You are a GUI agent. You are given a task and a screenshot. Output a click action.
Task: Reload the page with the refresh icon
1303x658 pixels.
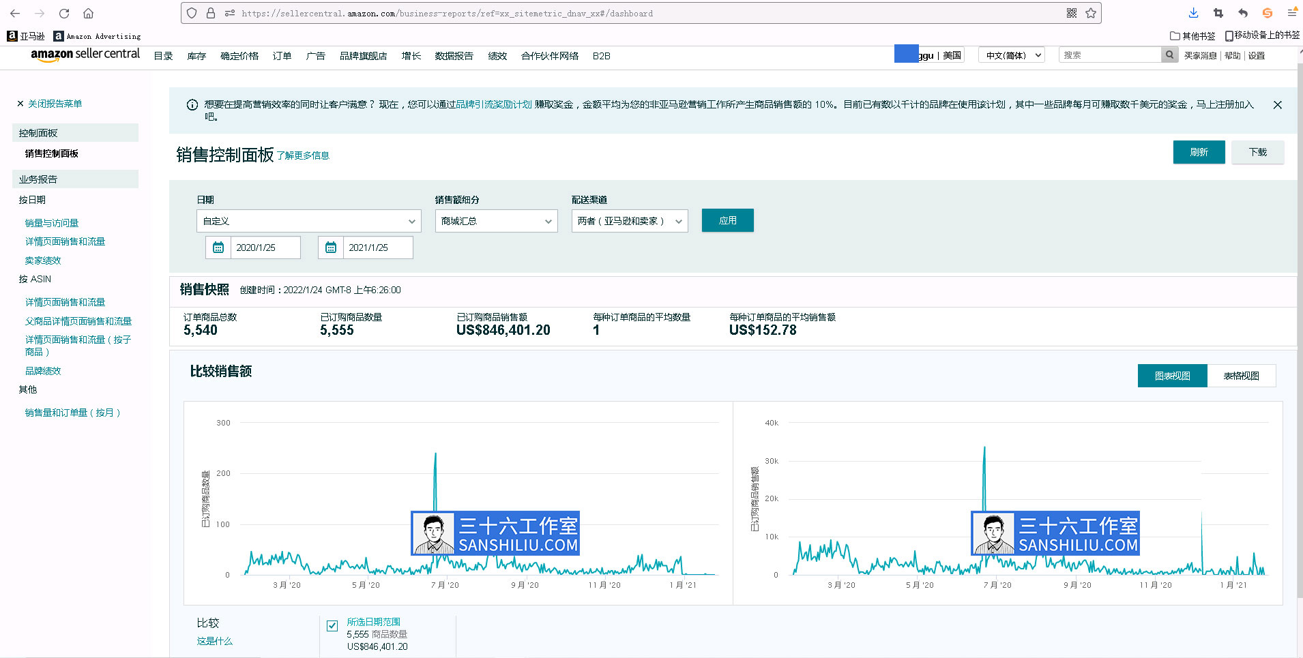64,13
